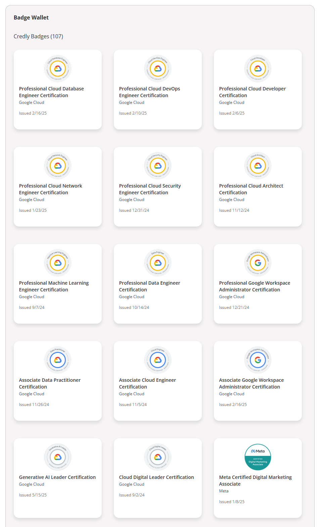Click the Cloud Network Engineer badge icon
This screenshot has height=527, width=323.
(x=58, y=166)
